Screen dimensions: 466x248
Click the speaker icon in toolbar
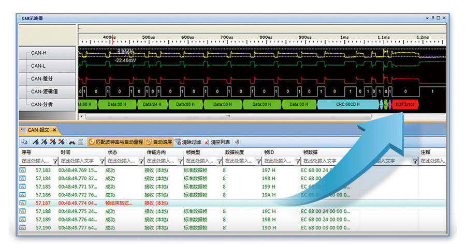(237, 142)
